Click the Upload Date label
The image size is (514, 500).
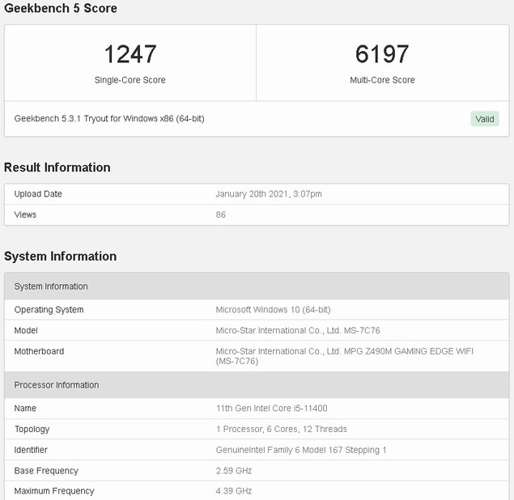click(38, 194)
